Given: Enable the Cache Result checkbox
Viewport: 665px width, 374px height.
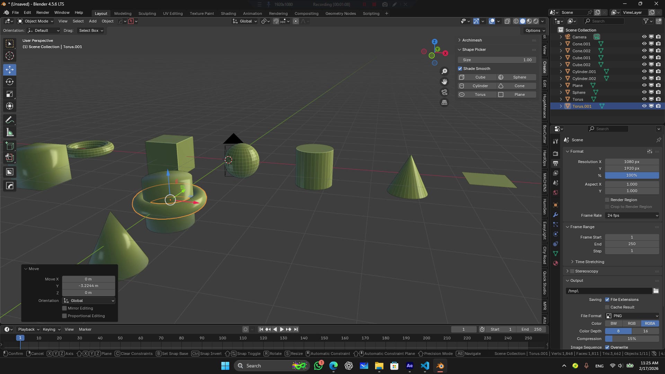Looking at the screenshot, I should [607, 307].
